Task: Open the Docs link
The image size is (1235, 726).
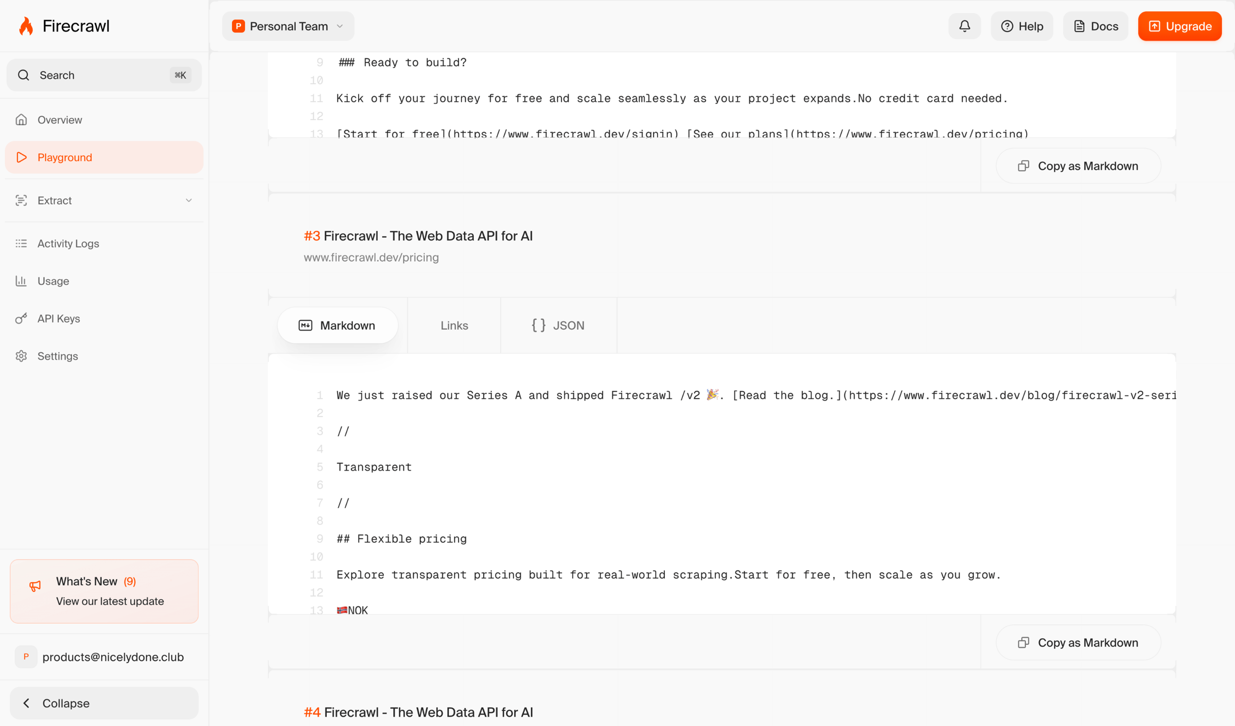Action: click(x=1096, y=26)
